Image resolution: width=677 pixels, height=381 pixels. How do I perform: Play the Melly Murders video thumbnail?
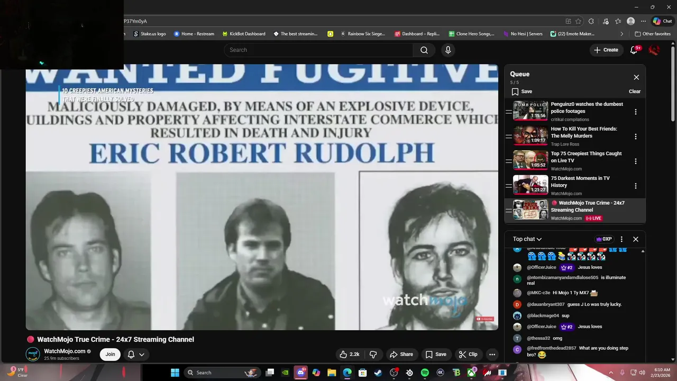tap(530, 136)
